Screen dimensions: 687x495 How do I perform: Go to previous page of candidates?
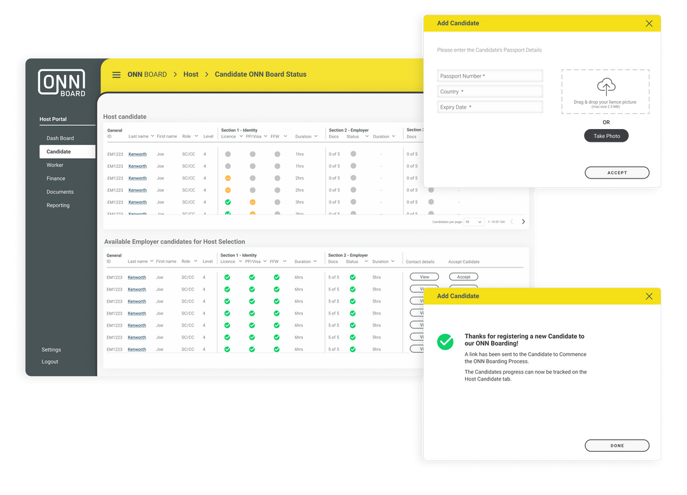511,222
